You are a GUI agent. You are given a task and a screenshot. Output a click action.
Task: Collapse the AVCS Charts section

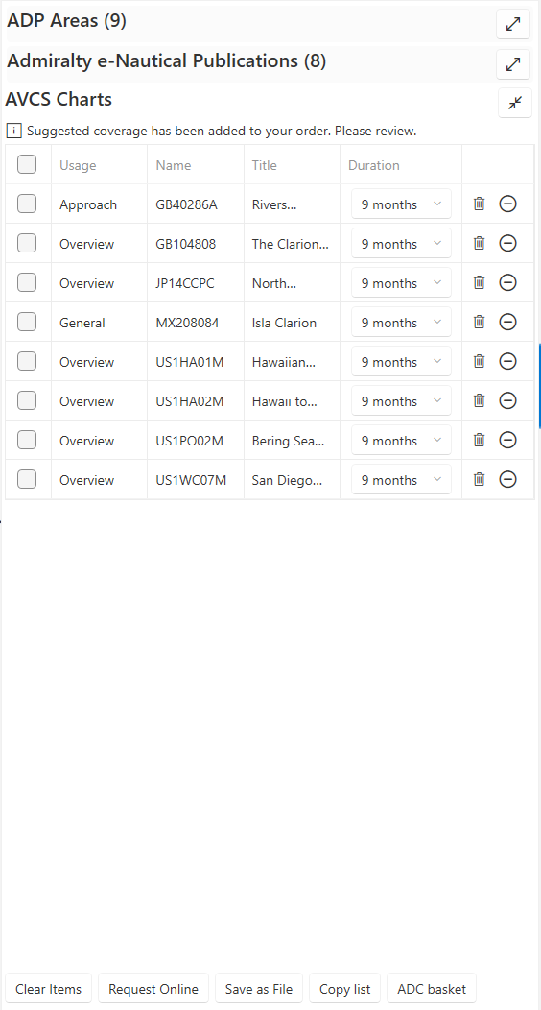click(515, 103)
